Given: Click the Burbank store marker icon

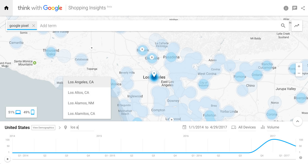Looking at the screenshot, I should [142, 49].
